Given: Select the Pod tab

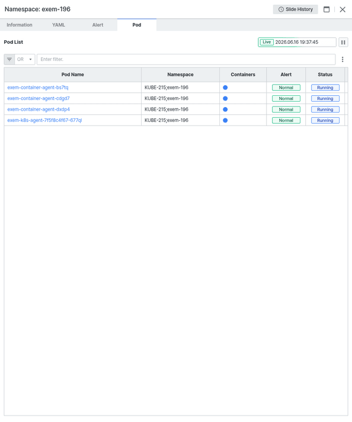Looking at the screenshot, I should coord(137,25).
